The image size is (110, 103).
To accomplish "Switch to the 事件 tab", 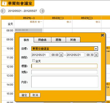I will 26,40.
